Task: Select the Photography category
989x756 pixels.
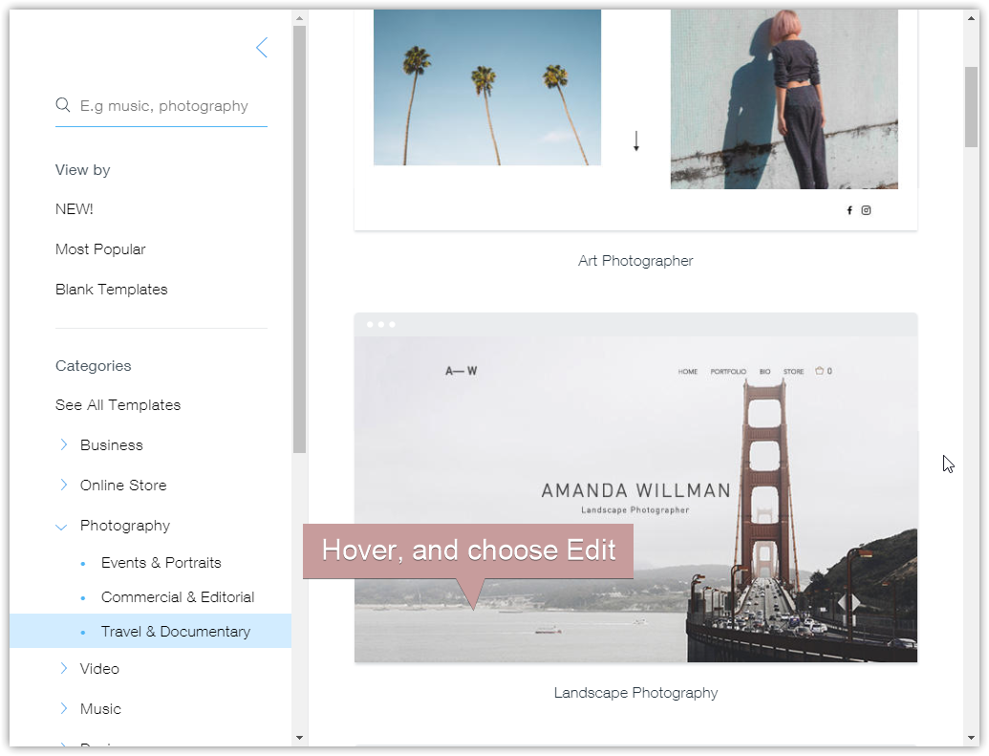Action: 125,526
